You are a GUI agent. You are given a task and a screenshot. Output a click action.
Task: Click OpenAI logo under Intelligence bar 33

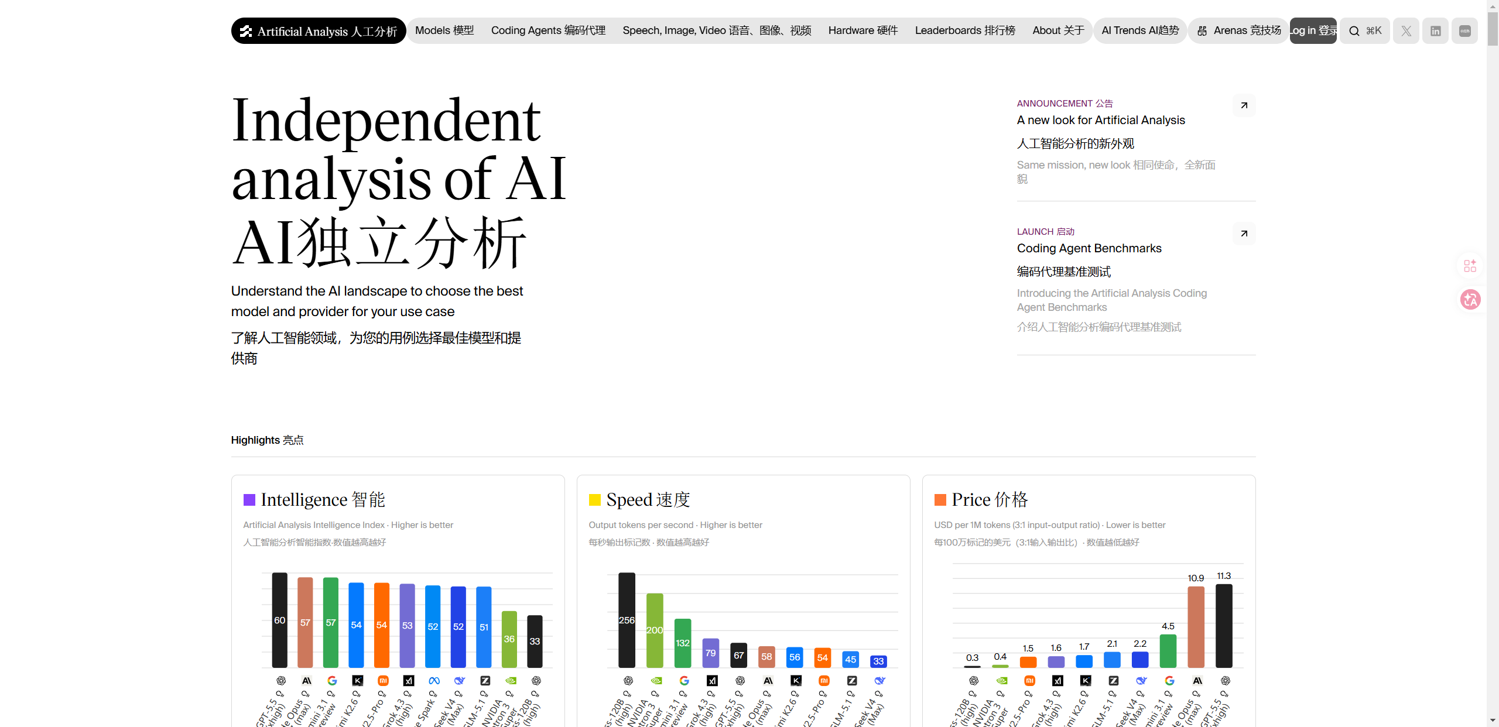tap(536, 681)
